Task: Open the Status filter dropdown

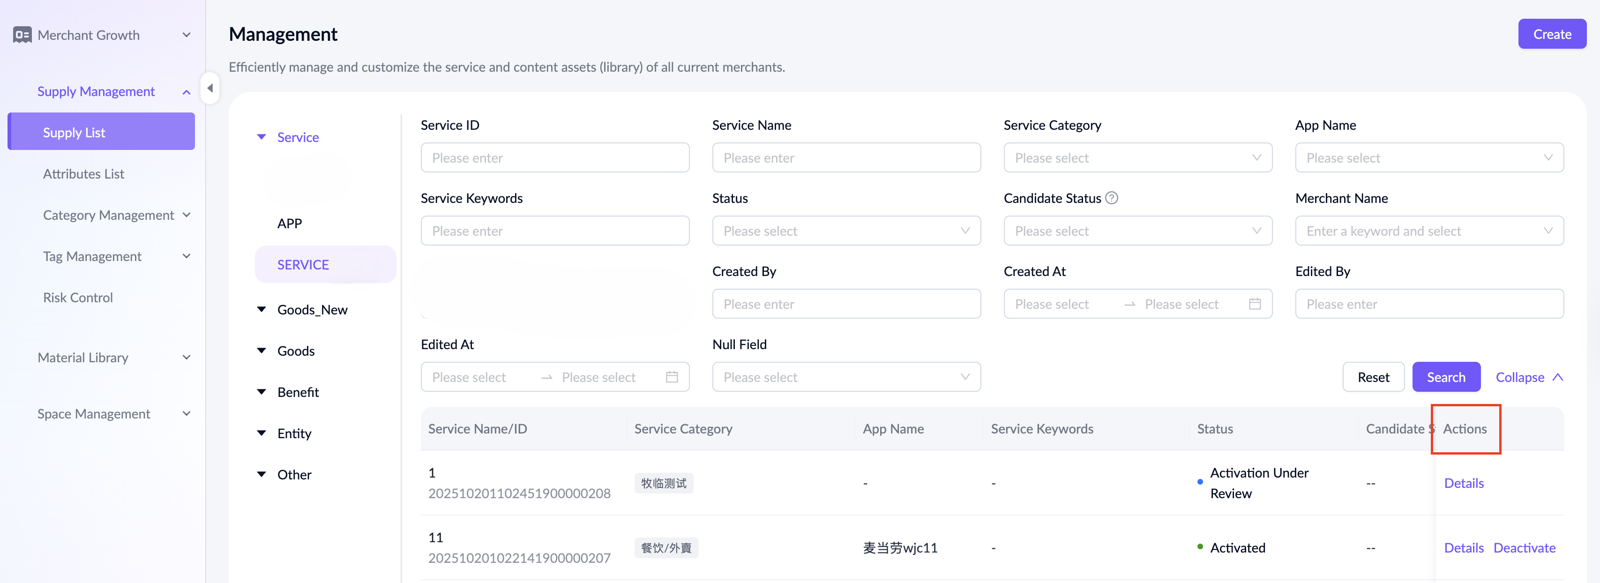Action: [846, 231]
